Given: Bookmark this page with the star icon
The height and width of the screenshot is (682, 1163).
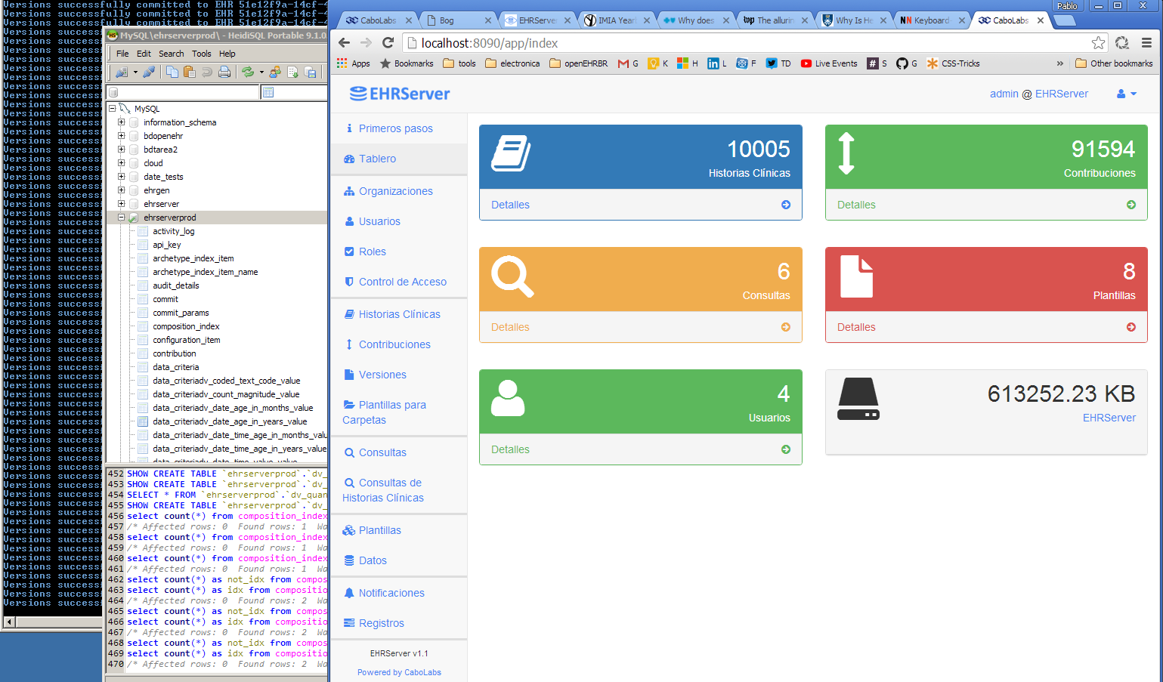Looking at the screenshot, I should point(1098,43).
